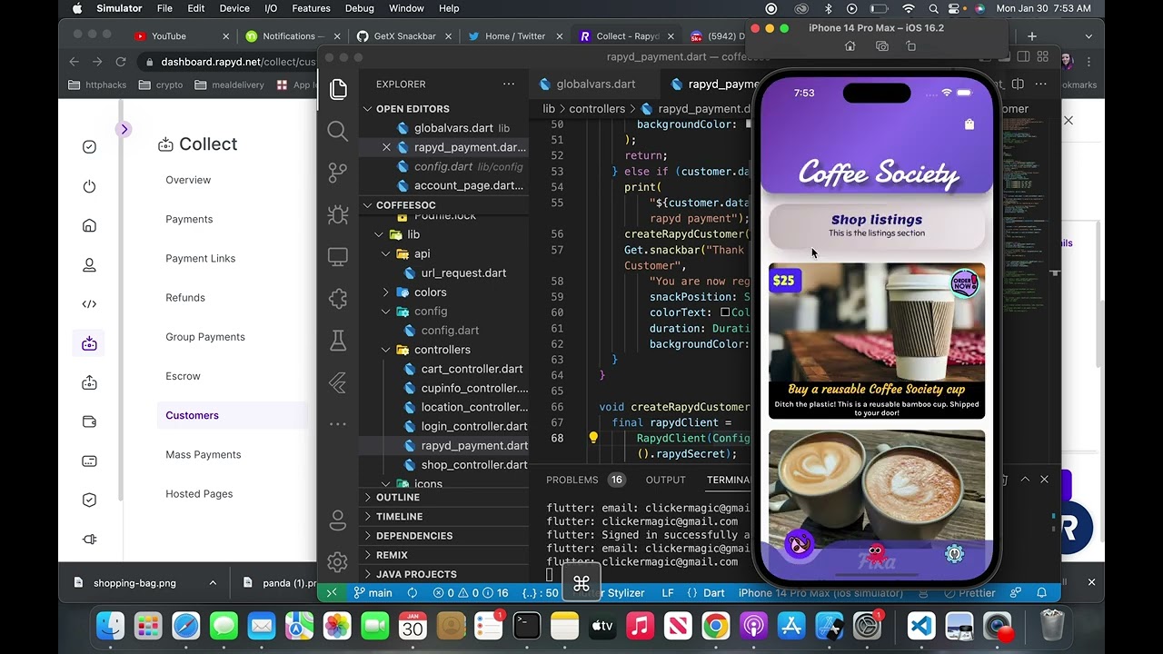Open the Explorer view in VS Code activity bar

coord(338,88)
